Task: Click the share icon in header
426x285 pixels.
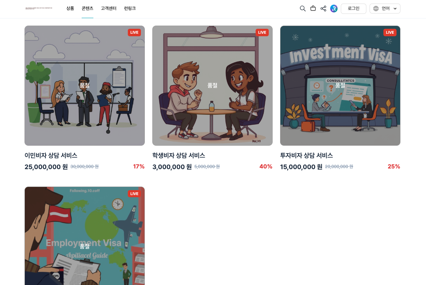Action: [323, 9]
